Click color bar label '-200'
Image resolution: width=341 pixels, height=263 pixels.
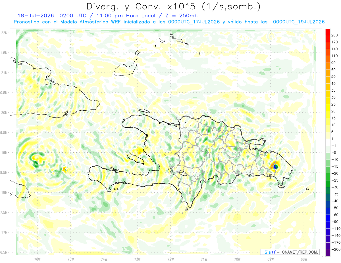click(336, 249)
